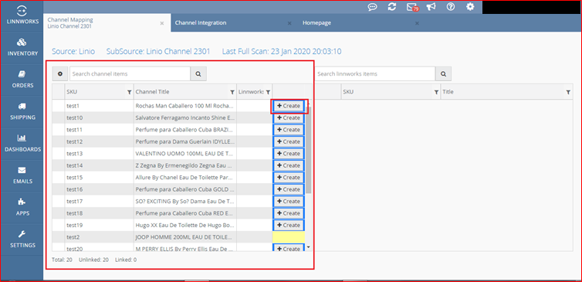Click Create for SKU test1
582x282 pixels.
coord(289,106)
